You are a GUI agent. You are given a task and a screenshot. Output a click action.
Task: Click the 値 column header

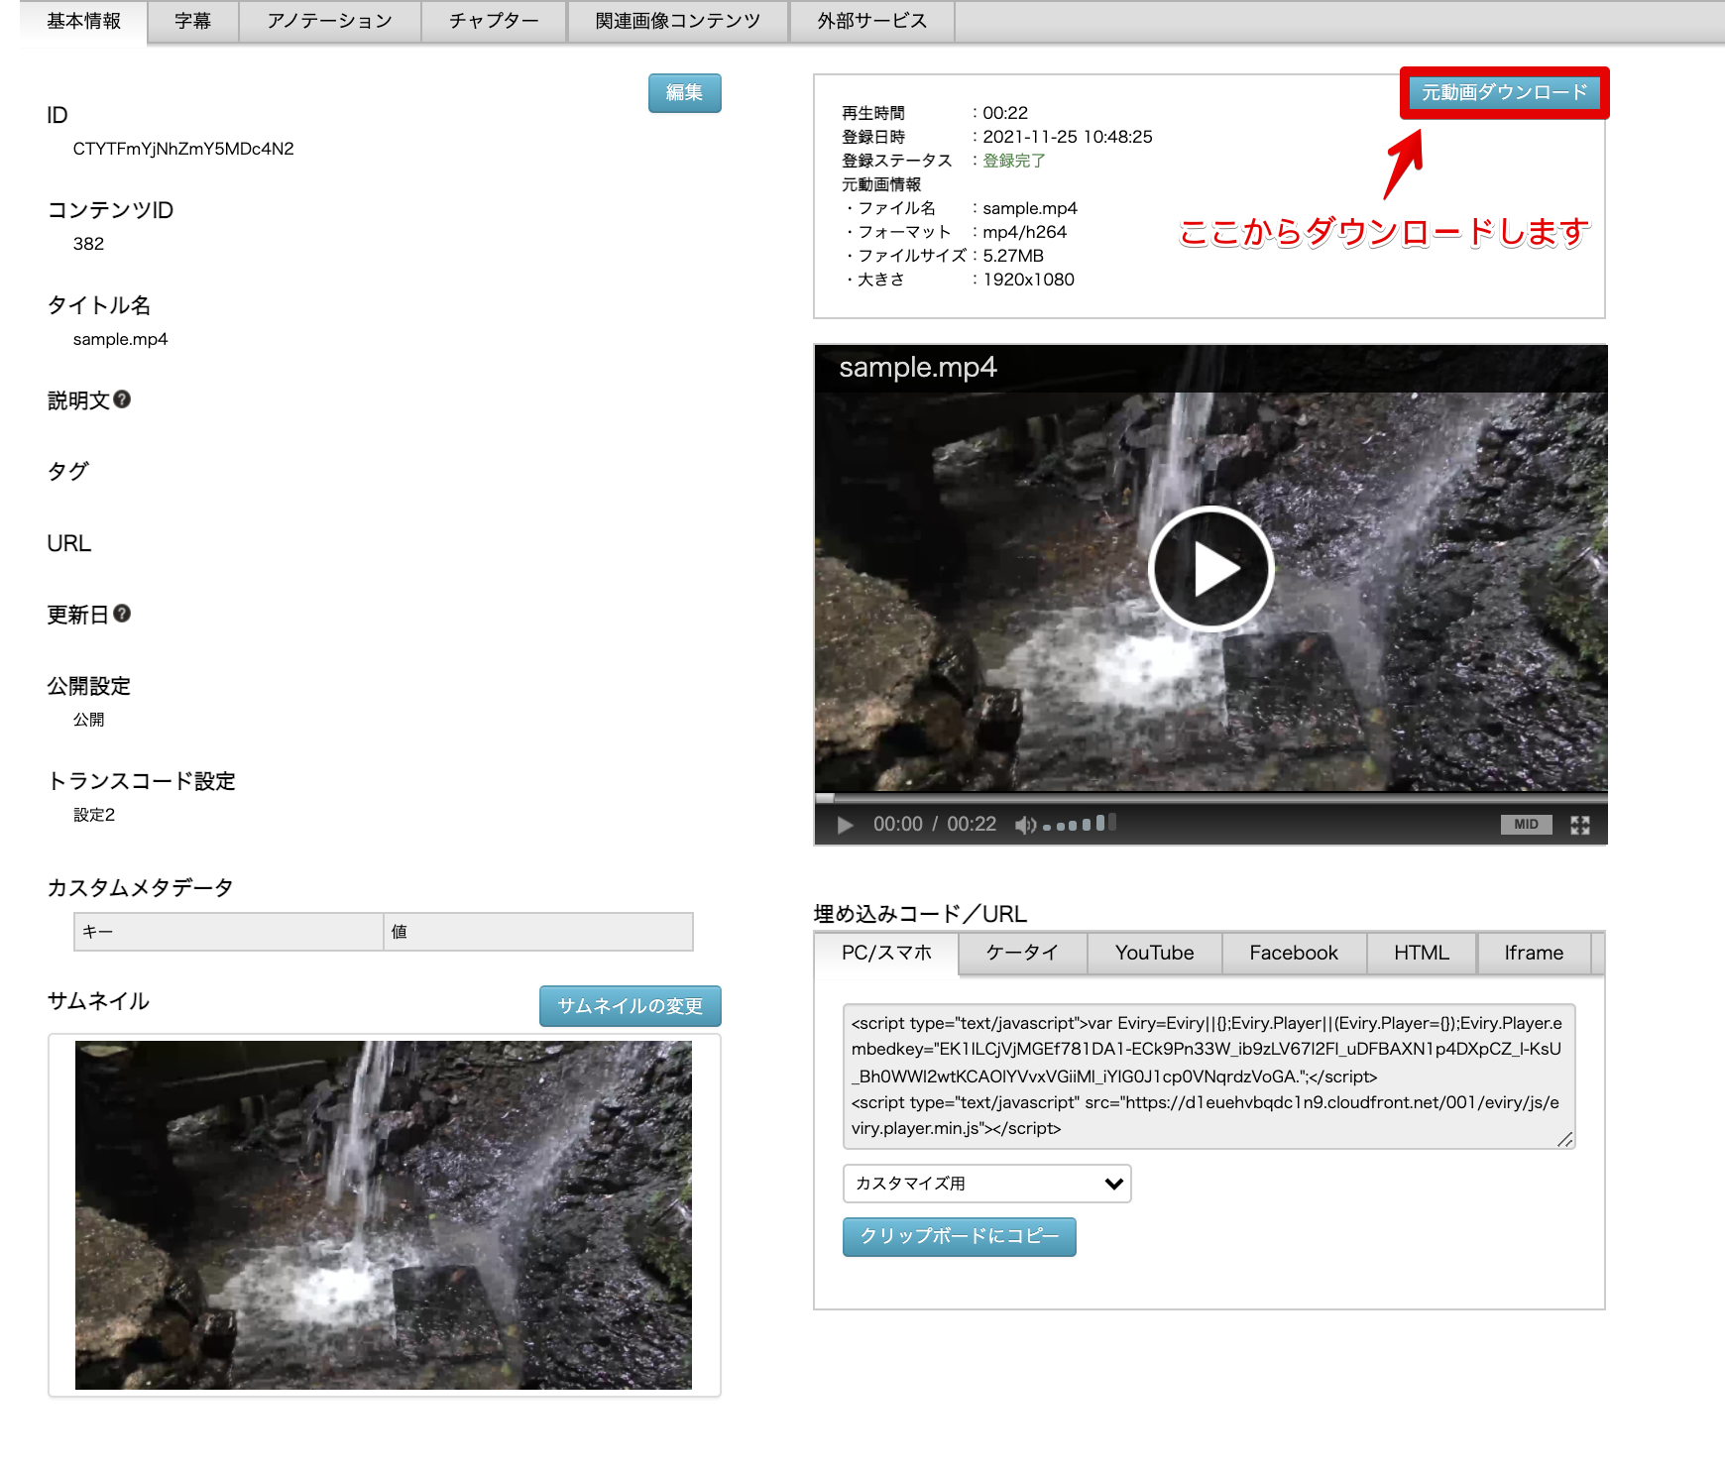point(538,932)
